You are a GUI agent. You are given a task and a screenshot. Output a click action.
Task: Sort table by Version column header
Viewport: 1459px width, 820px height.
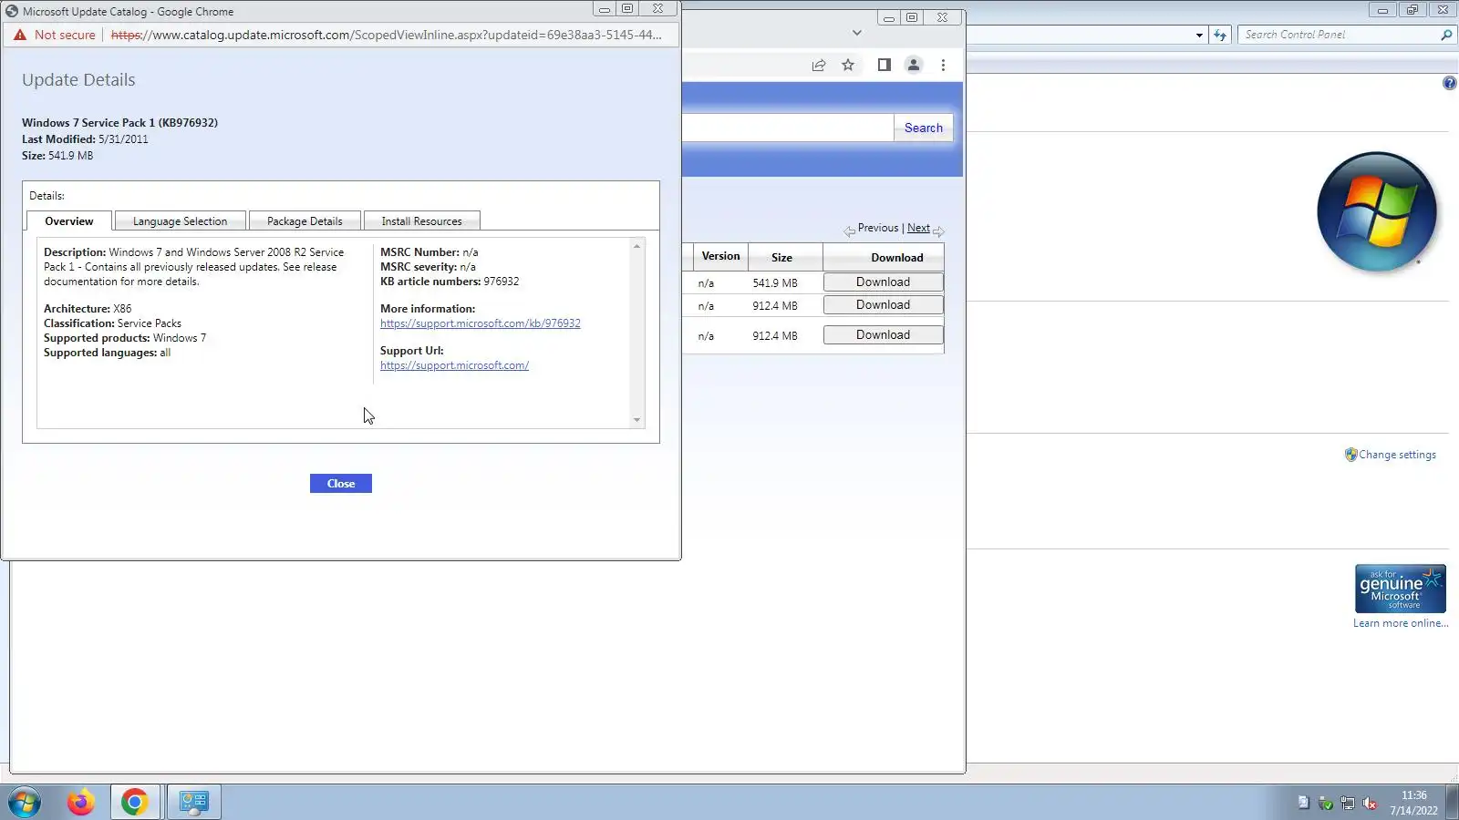click(720, 256)
